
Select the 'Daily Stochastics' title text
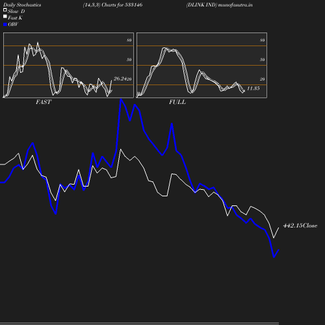[x=22, y=5]
